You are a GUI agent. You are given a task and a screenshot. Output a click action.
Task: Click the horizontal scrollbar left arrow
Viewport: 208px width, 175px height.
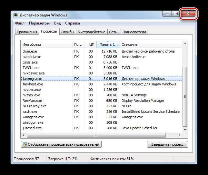click(24, 135)
